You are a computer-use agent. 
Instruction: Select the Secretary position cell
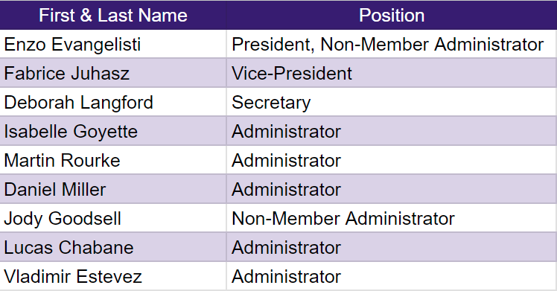392,102
